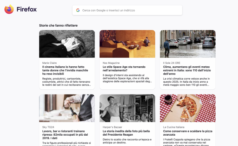The width and height of the screenshot is (238, 146).
Task: Click the Firefox wordmark text
Action: pos(26,9)
